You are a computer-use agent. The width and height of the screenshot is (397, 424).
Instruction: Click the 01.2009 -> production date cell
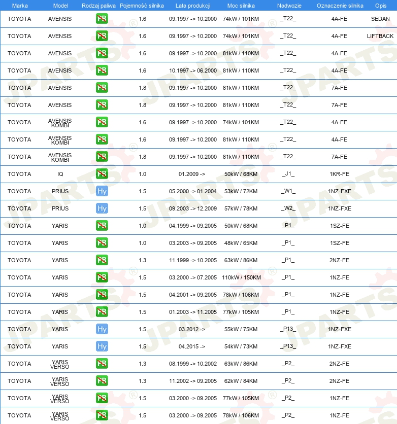pyautogui.click(x=192, y=174)
